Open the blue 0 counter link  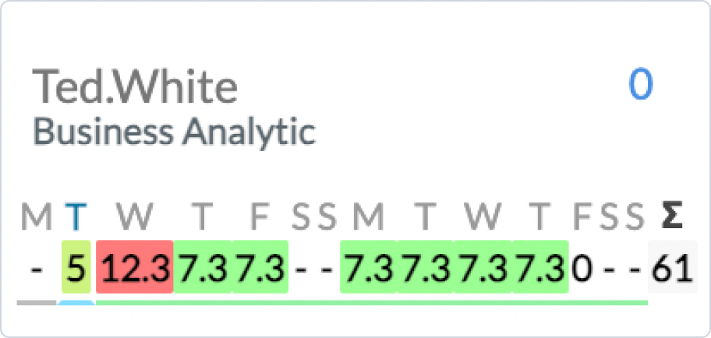click(x=641, y=86)
